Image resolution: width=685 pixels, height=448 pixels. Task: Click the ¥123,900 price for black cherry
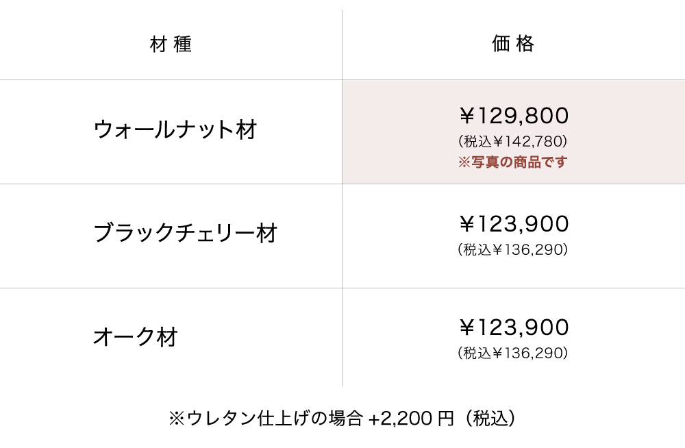click(514, 224)
